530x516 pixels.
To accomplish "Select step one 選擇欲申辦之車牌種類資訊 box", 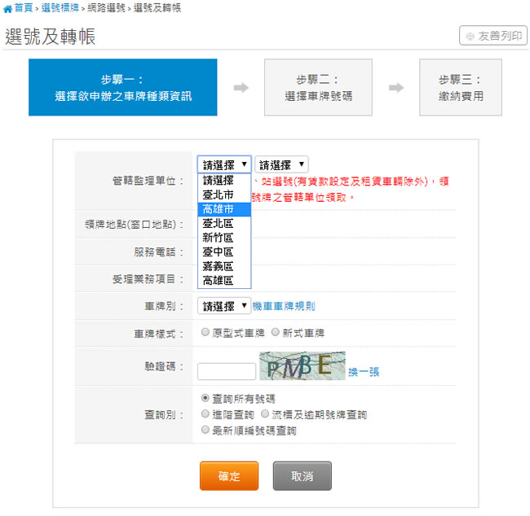I will (122, 87).
